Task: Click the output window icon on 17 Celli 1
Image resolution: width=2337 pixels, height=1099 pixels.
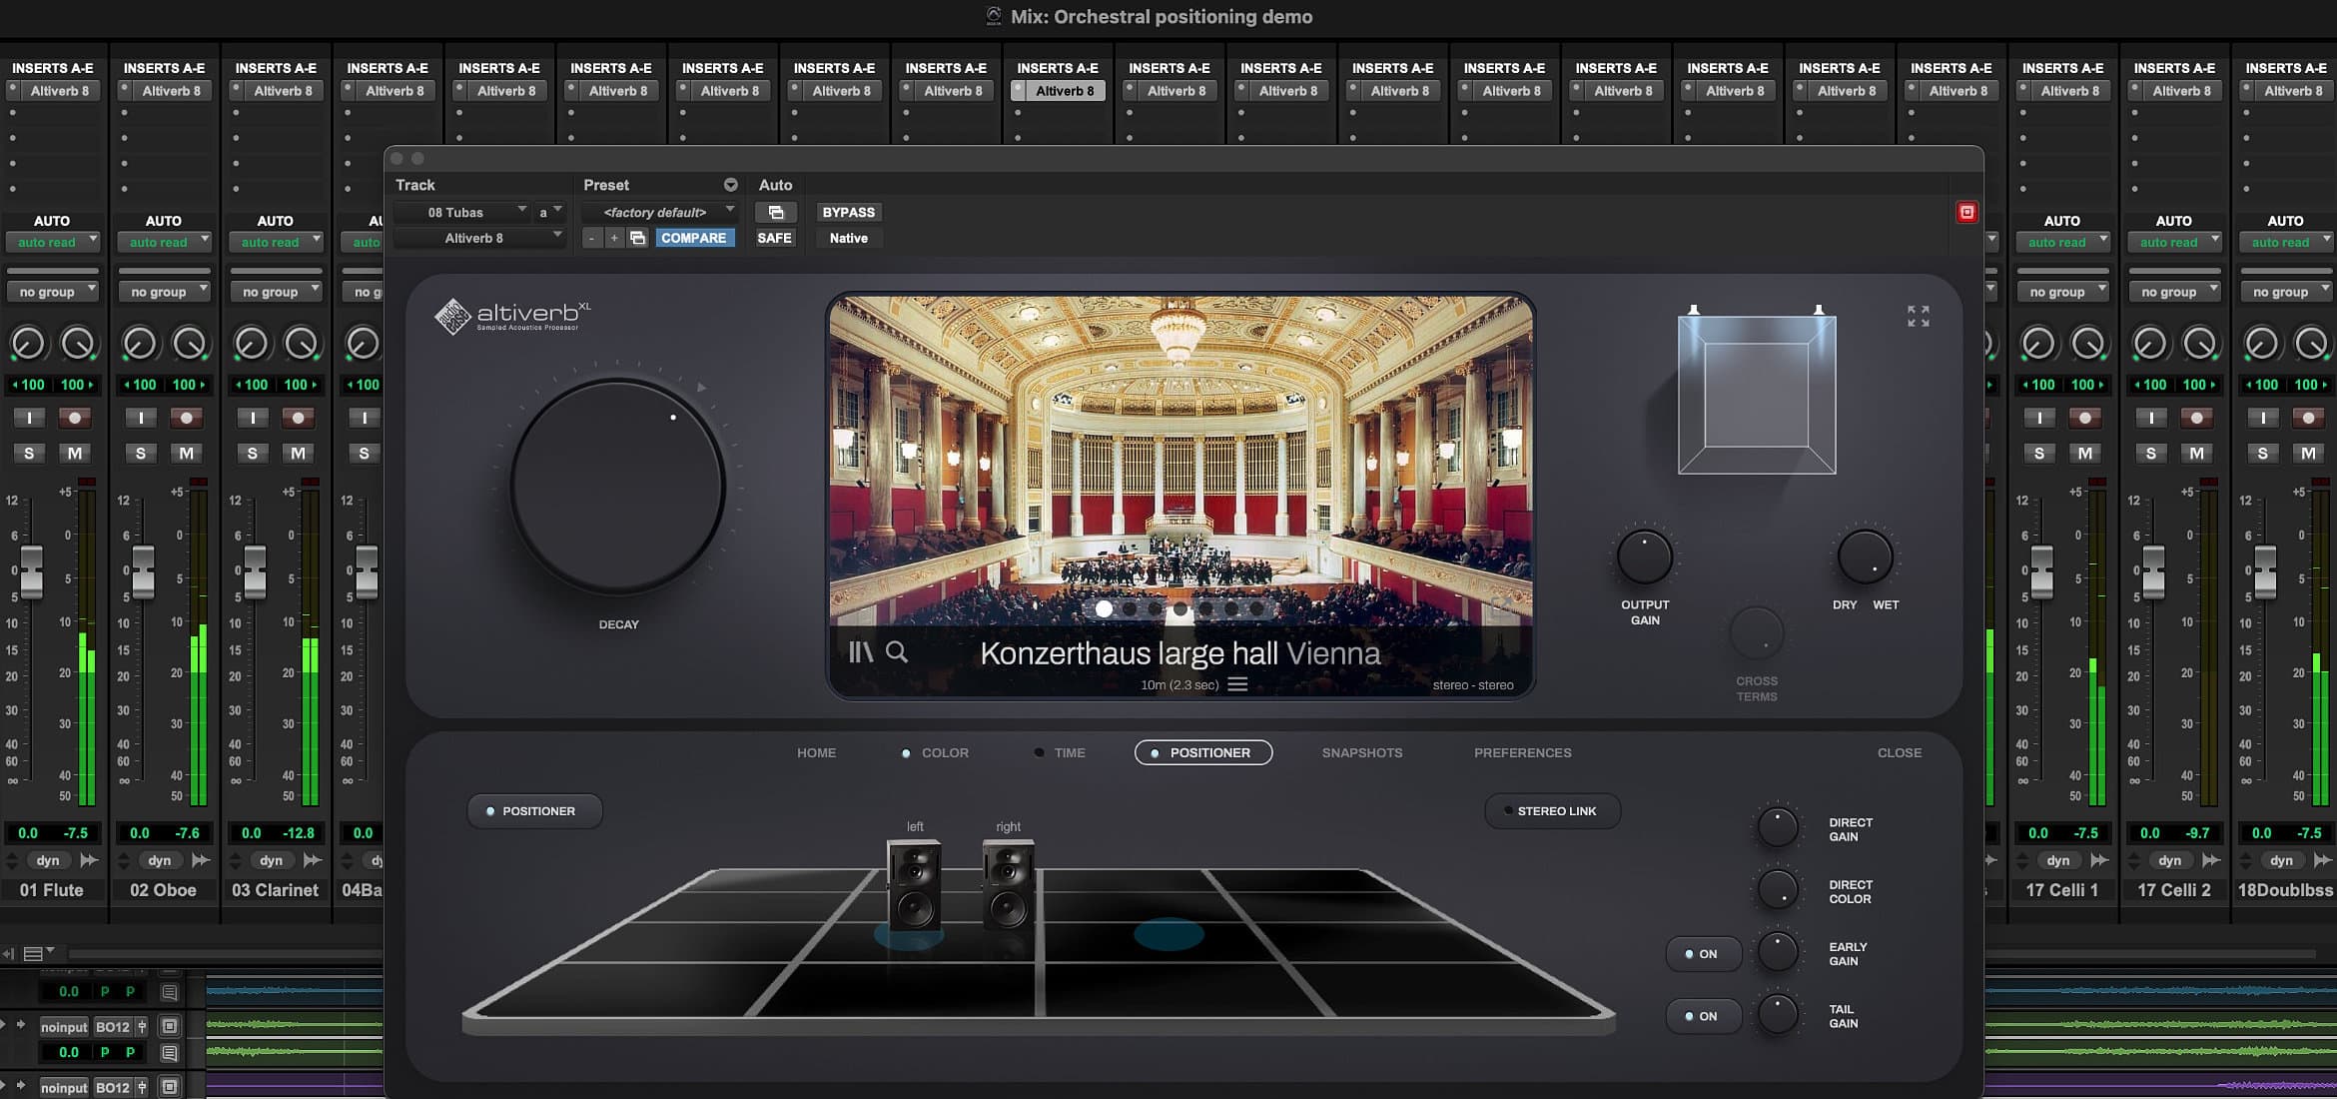Action: click(x=2099, y=860)
